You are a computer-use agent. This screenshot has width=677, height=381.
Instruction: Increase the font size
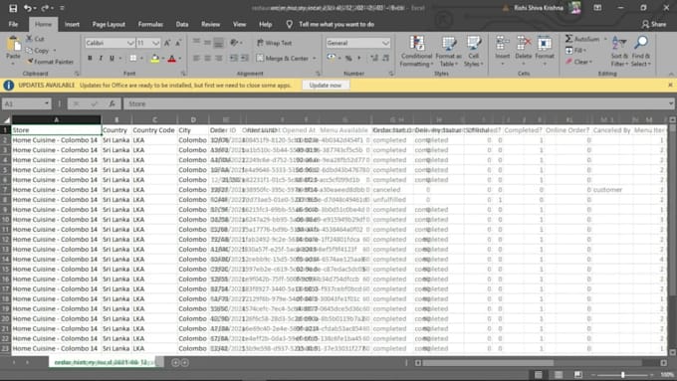click(167, 43)
